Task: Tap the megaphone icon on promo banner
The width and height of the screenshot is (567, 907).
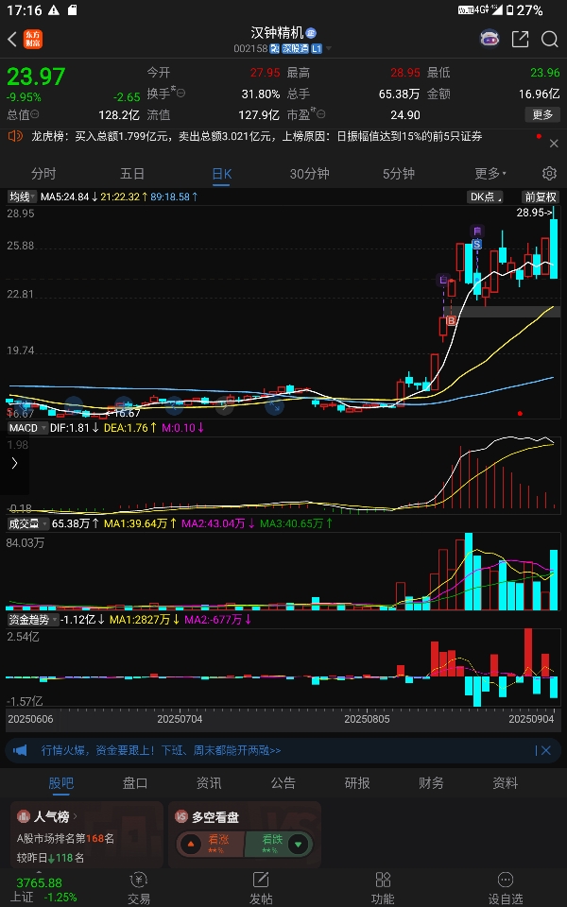Action: pyautogui.click(x=20, y=751)
